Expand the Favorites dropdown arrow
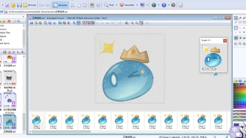This screenshot has width=246, height=138. tap(137, 5)
